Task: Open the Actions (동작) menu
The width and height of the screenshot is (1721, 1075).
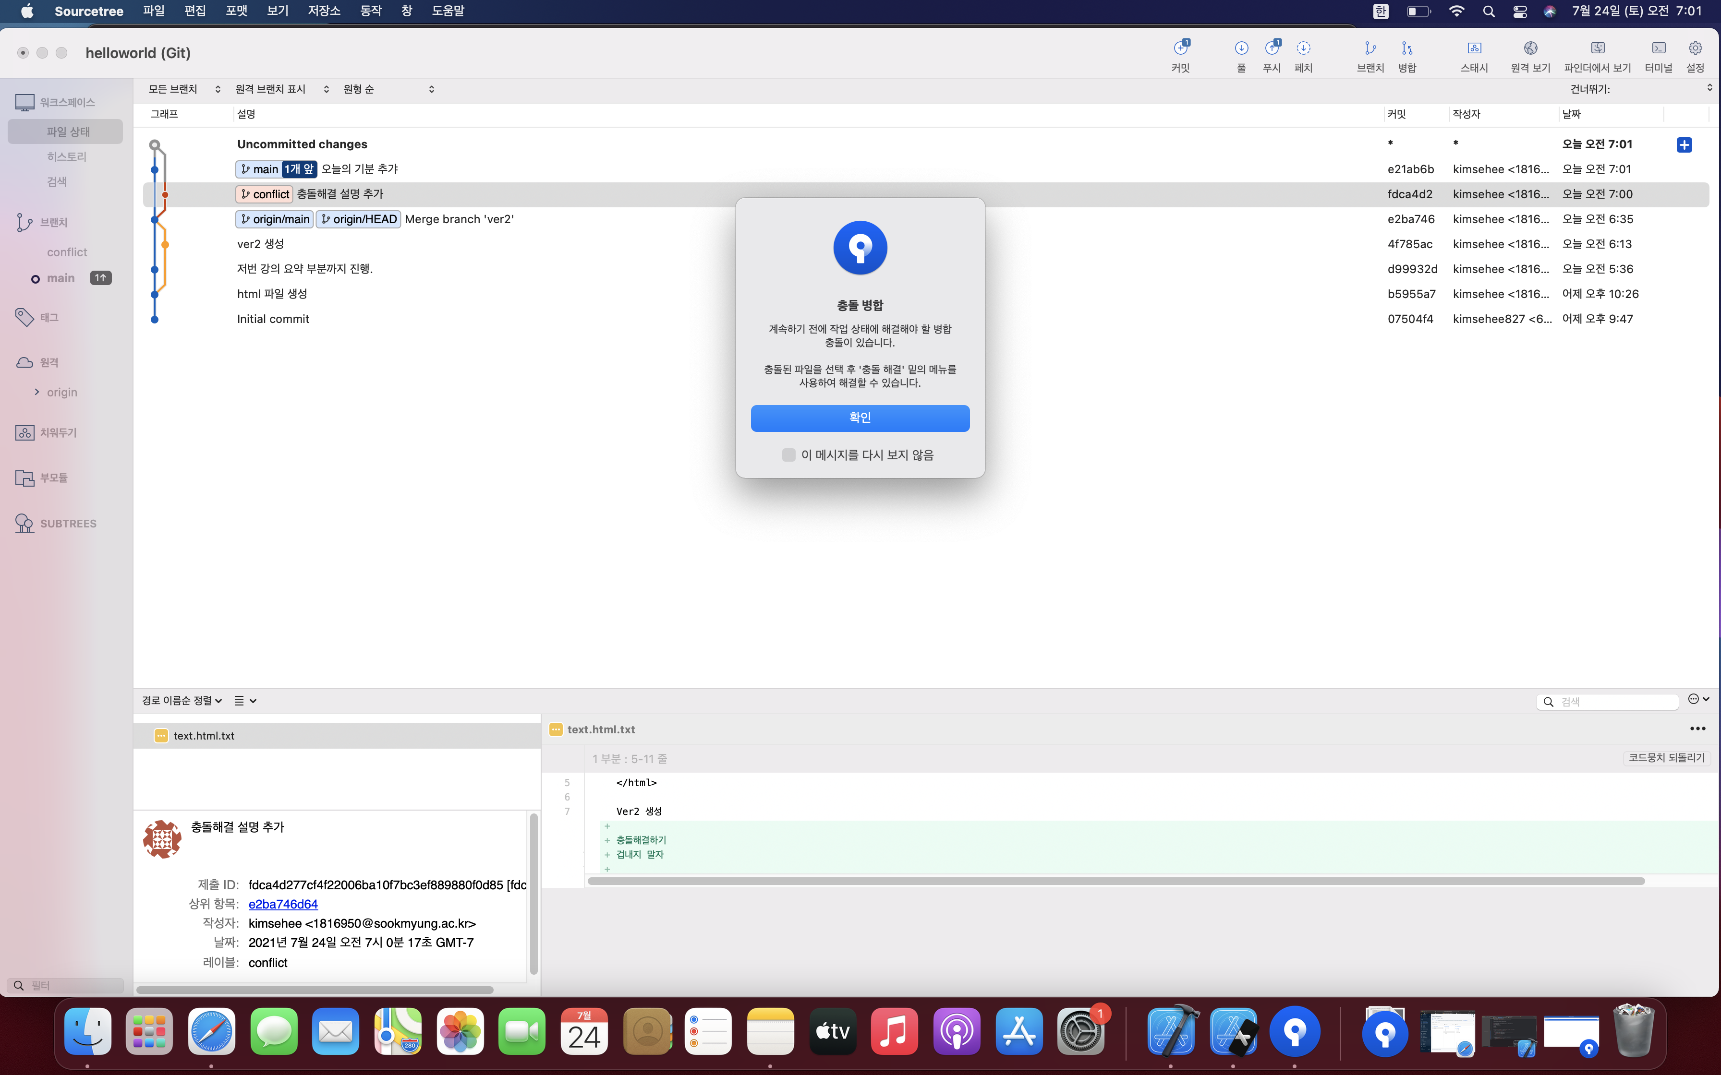Action: (x=371, y=12)
